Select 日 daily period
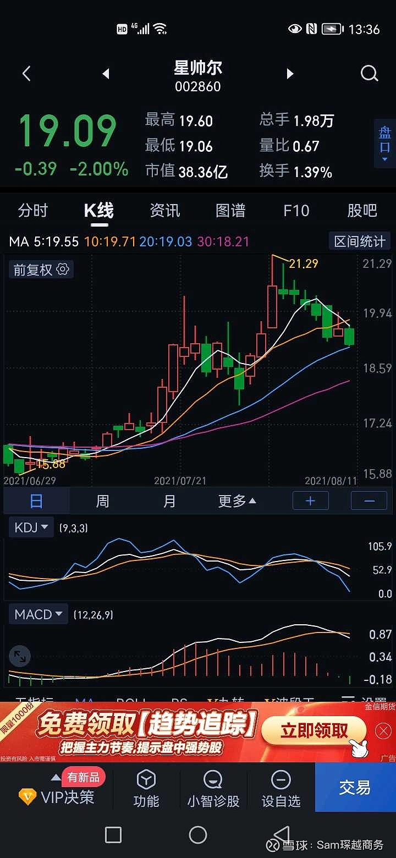Screen dimensions: 396x858 [x=36, y=501]
